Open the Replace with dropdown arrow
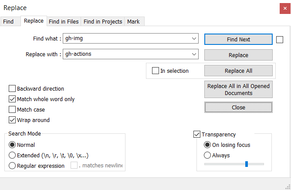The image size is (291, 190). [194, 54]
